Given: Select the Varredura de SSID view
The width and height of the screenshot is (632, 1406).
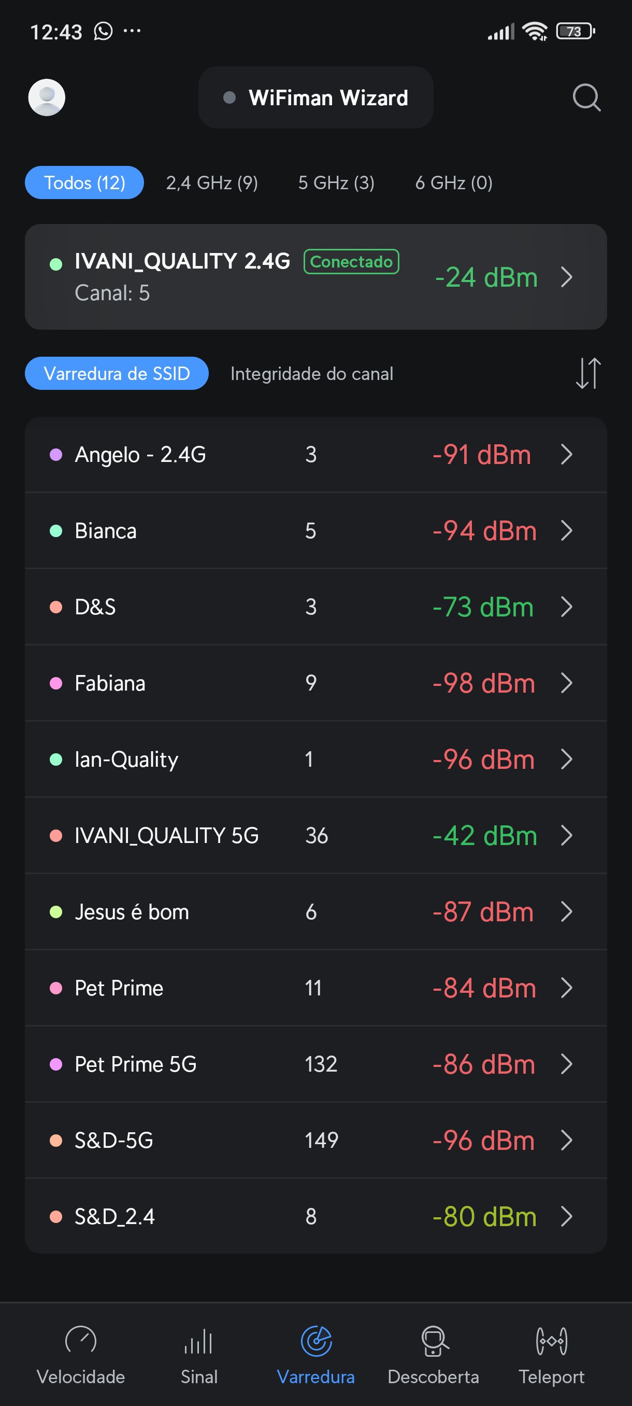Looking at the screenshot, I should [117, 374].
